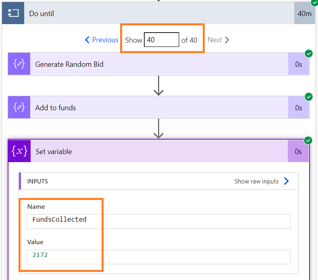
Task: Click green success checkmark on Add to funds
Action: [309, 97]
